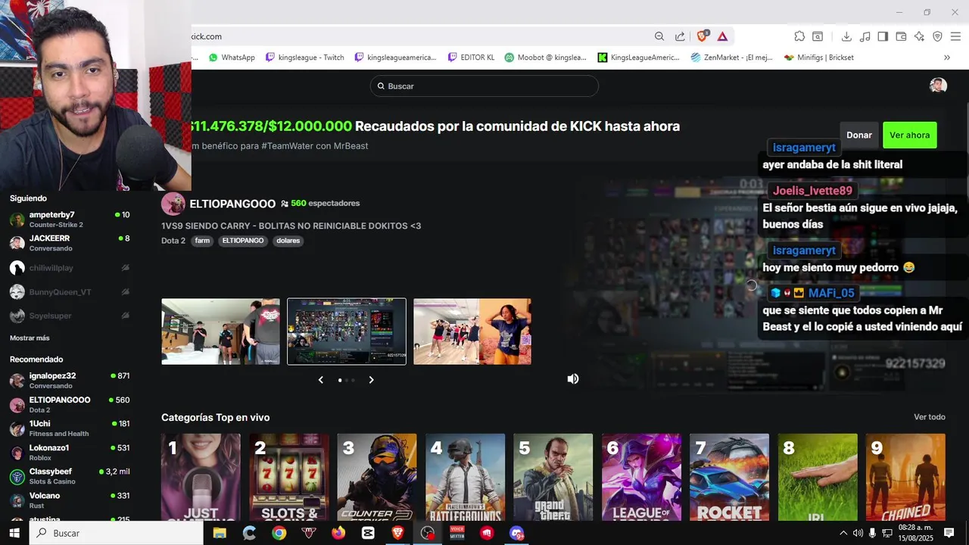Open the League of Legends category card

coord(641,477)
